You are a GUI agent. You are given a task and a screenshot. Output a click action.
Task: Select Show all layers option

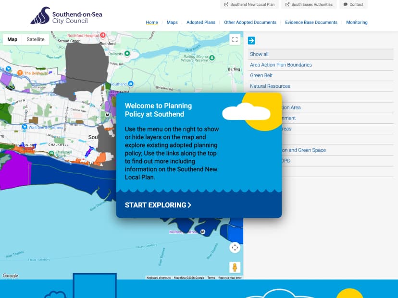pyautogui.click(x=321, y=54)
